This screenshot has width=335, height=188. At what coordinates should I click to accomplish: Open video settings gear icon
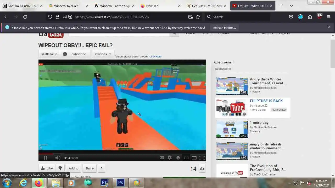pos(170,158)
